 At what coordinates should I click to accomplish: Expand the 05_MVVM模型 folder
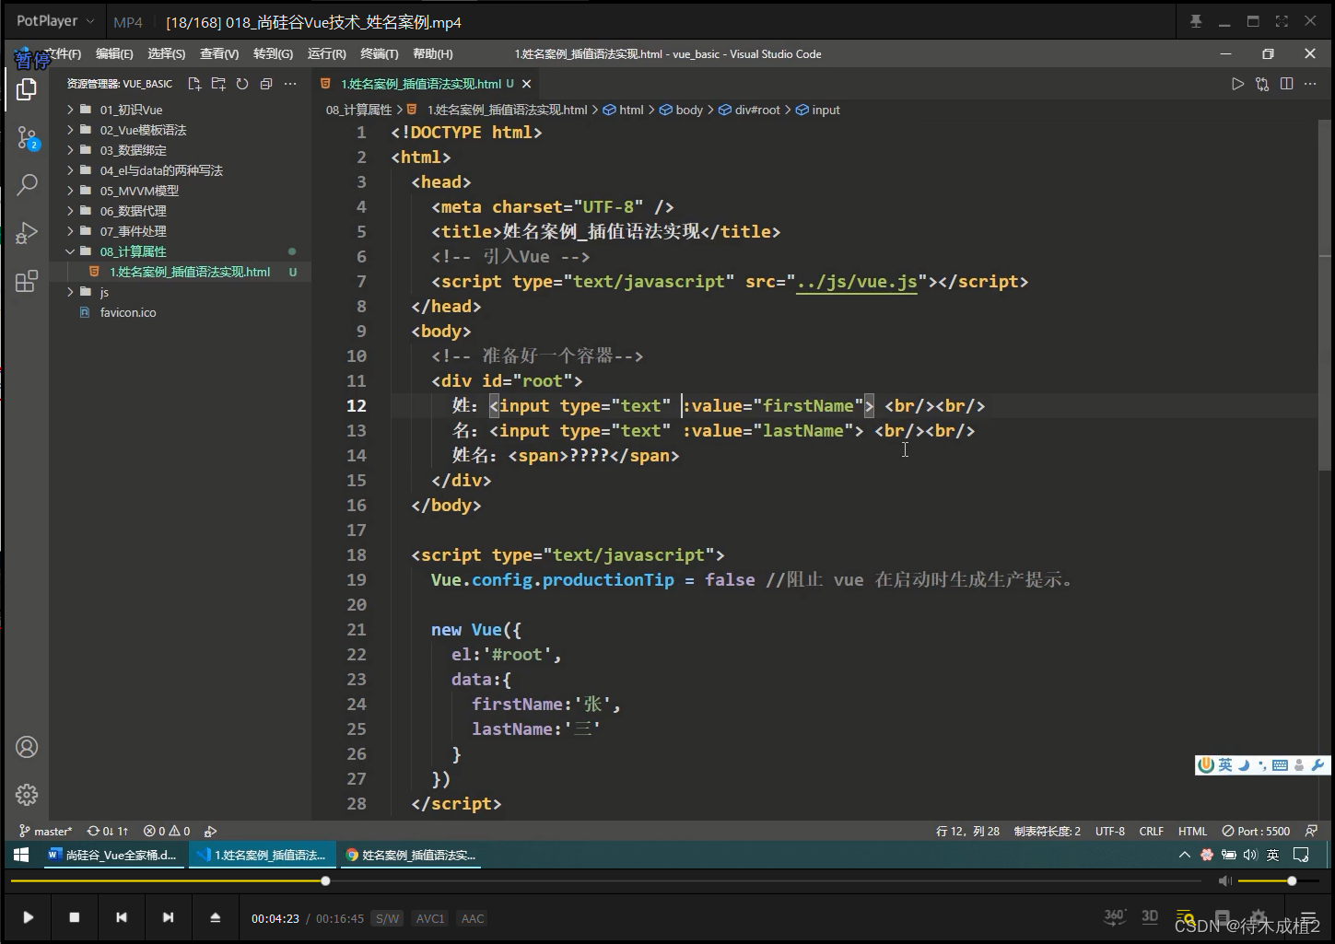[139, 191]
